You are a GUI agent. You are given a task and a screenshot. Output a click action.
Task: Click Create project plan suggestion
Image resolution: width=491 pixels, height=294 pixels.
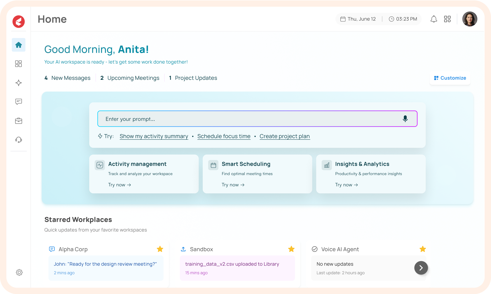285,136
